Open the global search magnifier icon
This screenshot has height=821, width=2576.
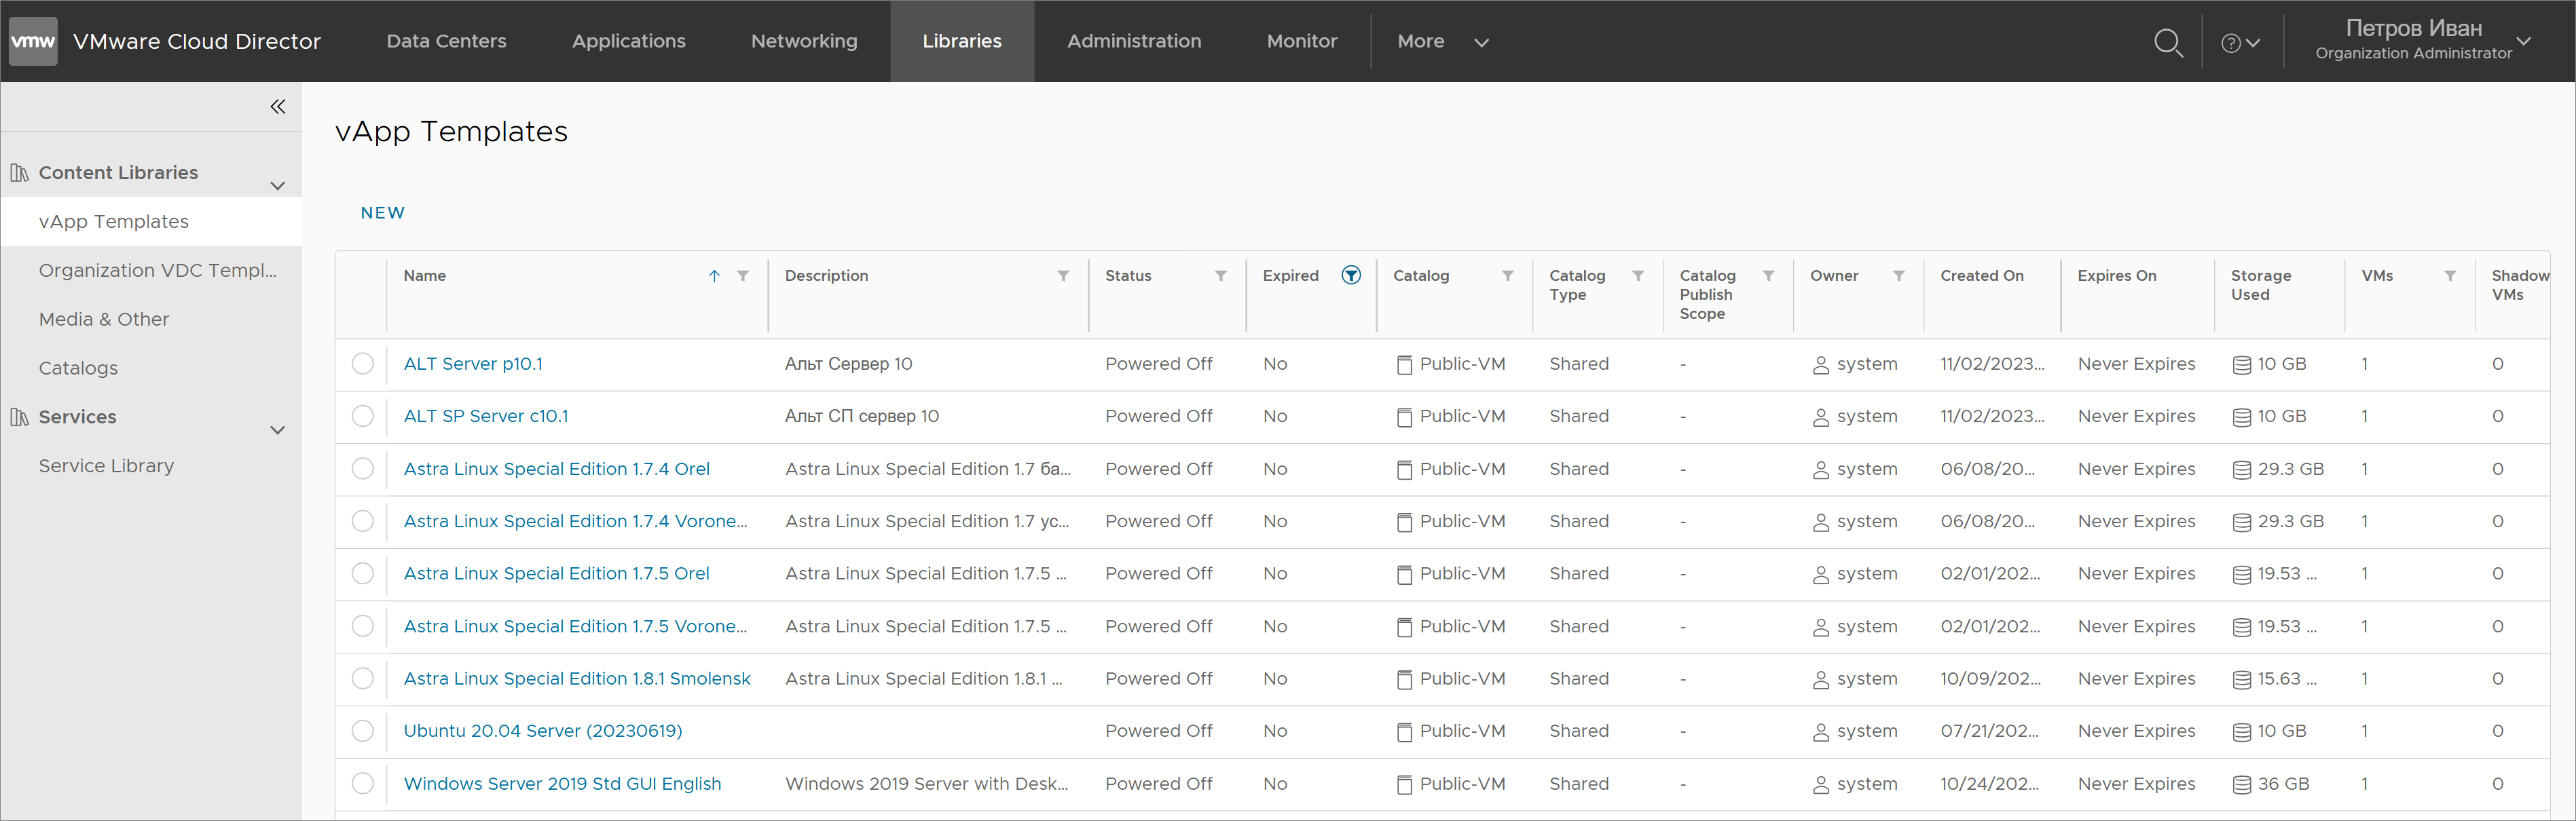tap(2168, 42)
